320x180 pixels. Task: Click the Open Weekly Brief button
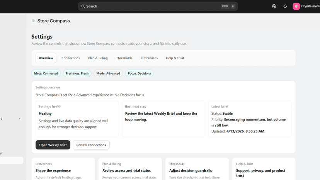pos(53,145)
